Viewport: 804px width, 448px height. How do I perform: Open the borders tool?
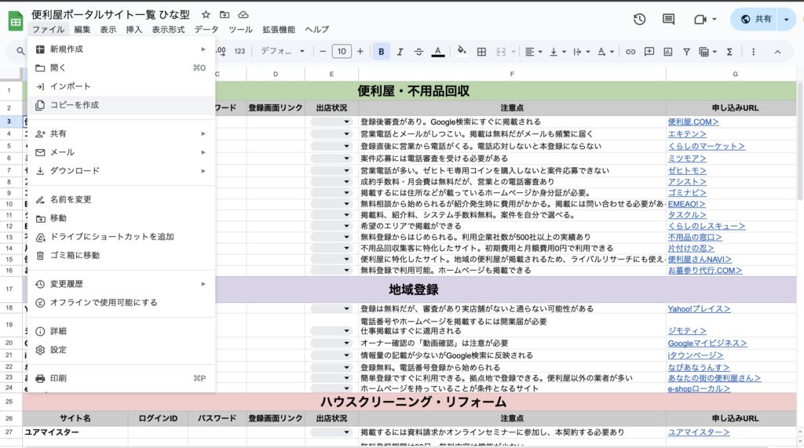point(481,51)
